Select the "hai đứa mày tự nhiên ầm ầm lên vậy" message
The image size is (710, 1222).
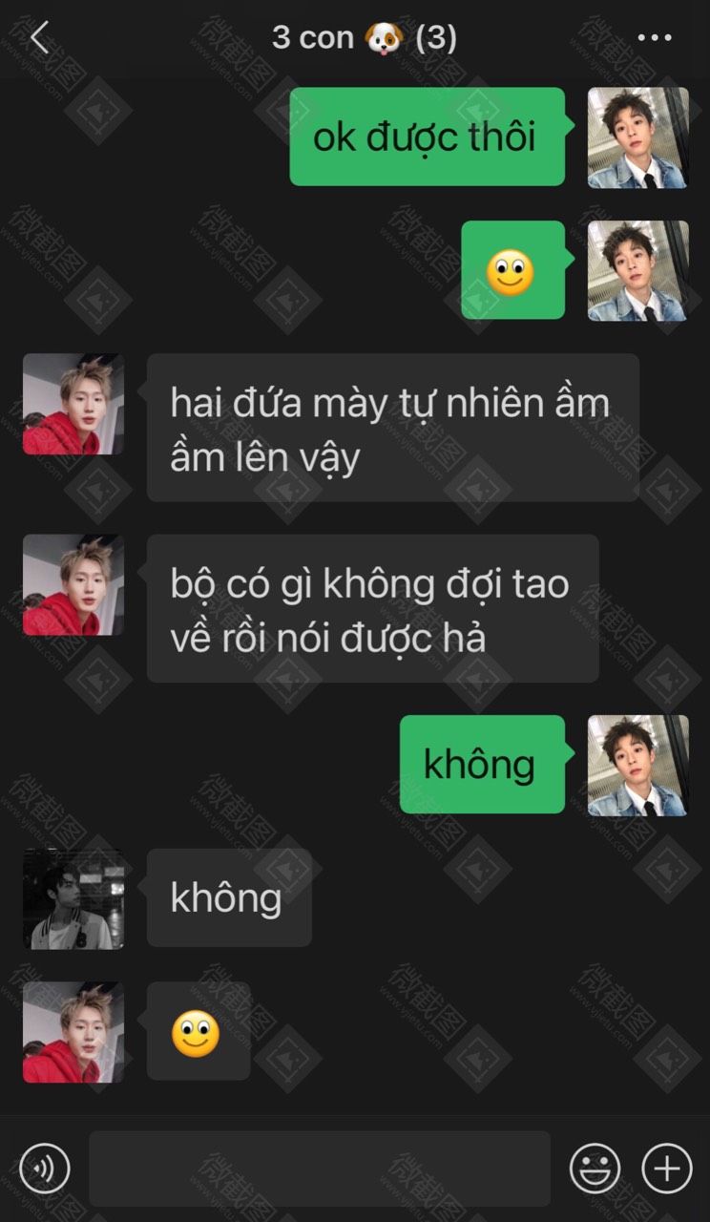coord(393,428)
